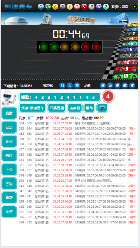Click the red number 9 result ball
This screenshot has width=140, height=248.
coord(84,7)
